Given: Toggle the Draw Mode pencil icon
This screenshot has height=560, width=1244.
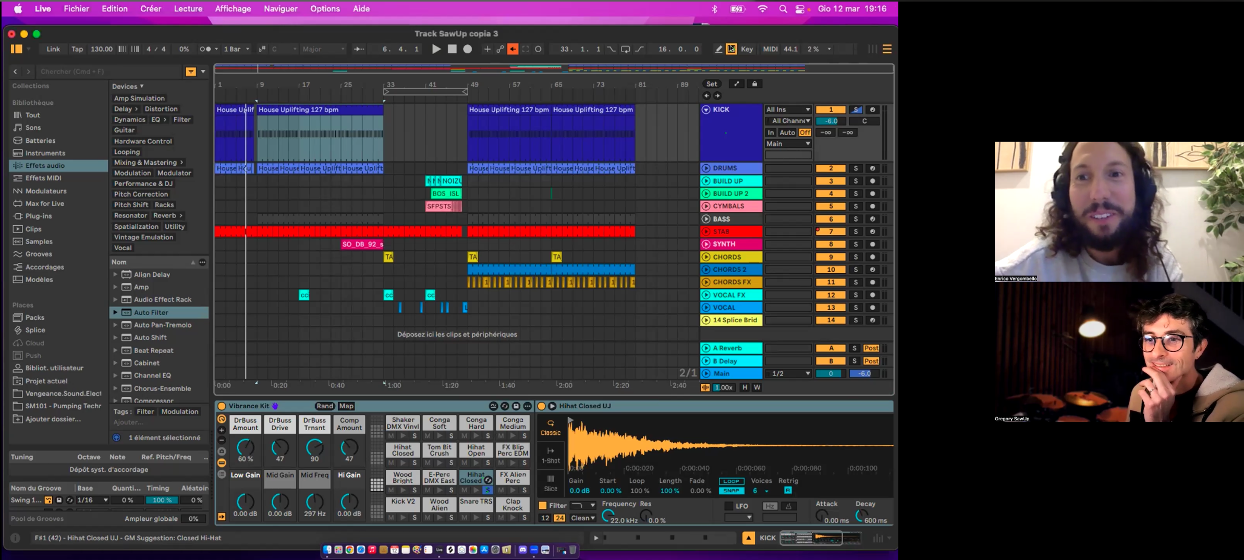Looking at the screenshot, I should tap(718, 49).
